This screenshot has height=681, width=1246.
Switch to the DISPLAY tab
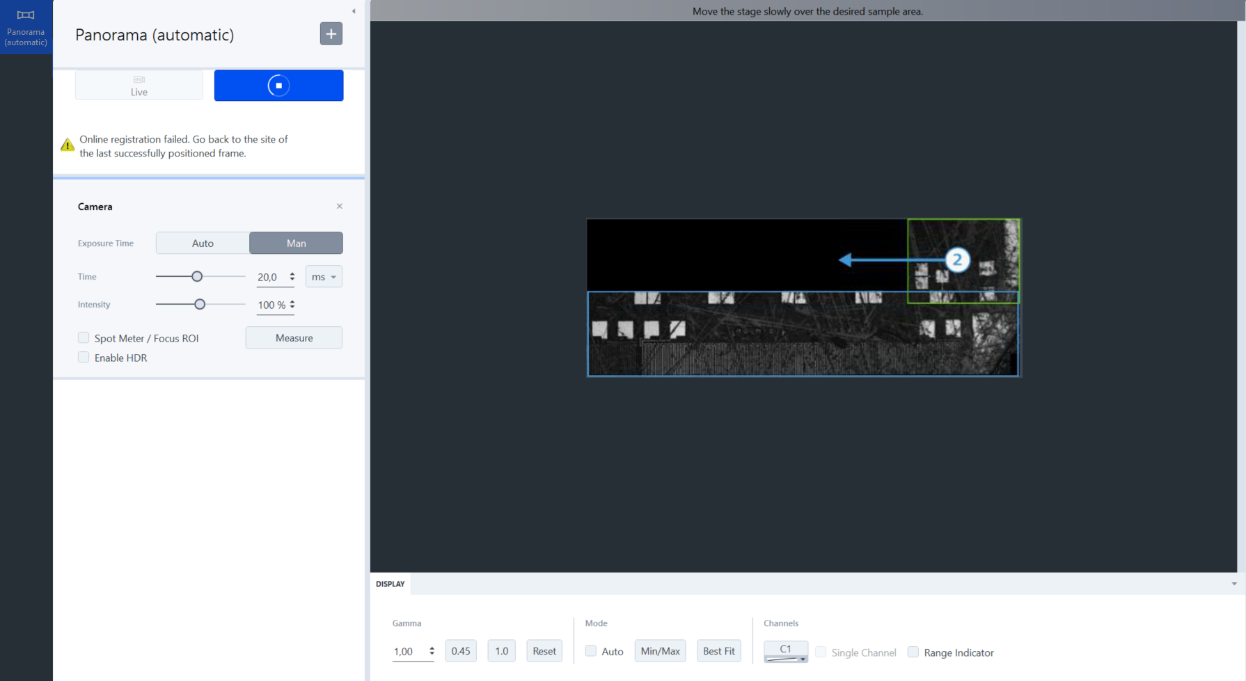point(390,584)
